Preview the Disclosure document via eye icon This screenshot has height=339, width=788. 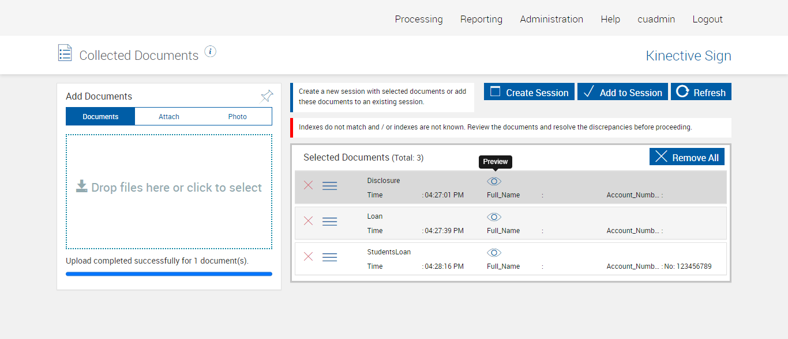pyautogui.click(x=494, y=181)
